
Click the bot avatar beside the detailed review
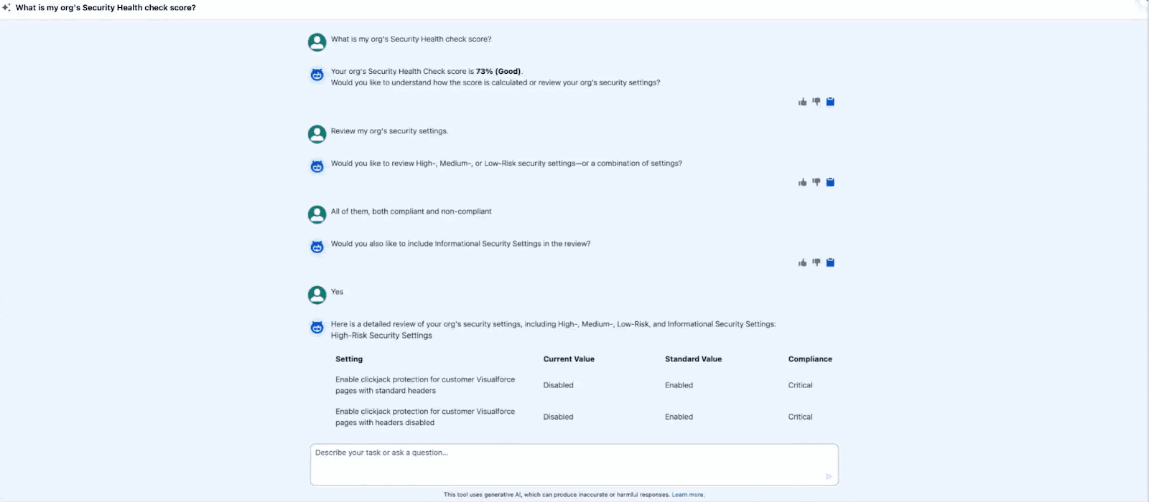click(x=317, y=328)
